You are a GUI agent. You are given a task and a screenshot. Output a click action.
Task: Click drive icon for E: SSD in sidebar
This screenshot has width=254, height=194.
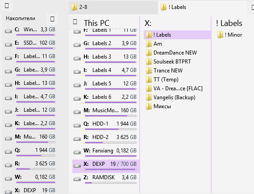click(x=8, y=44)
